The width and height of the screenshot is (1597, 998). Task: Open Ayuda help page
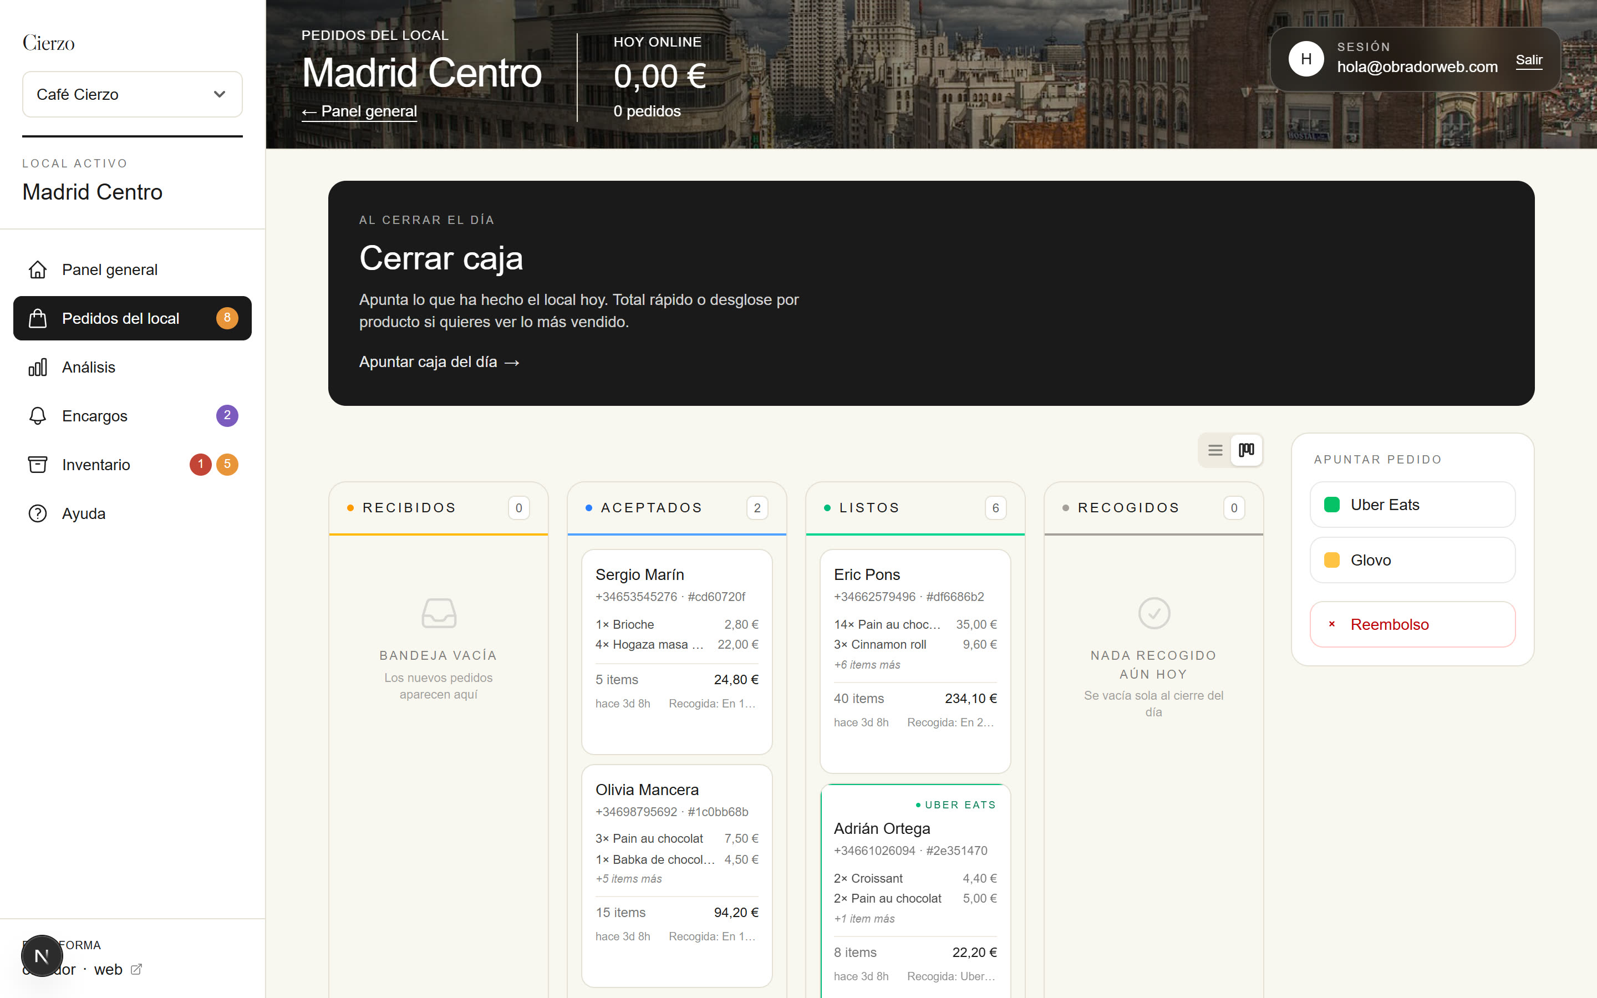tap(132, 513)
